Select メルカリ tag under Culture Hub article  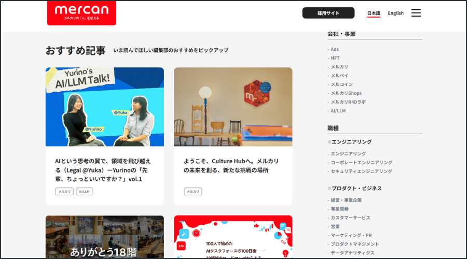pos(193,192)
